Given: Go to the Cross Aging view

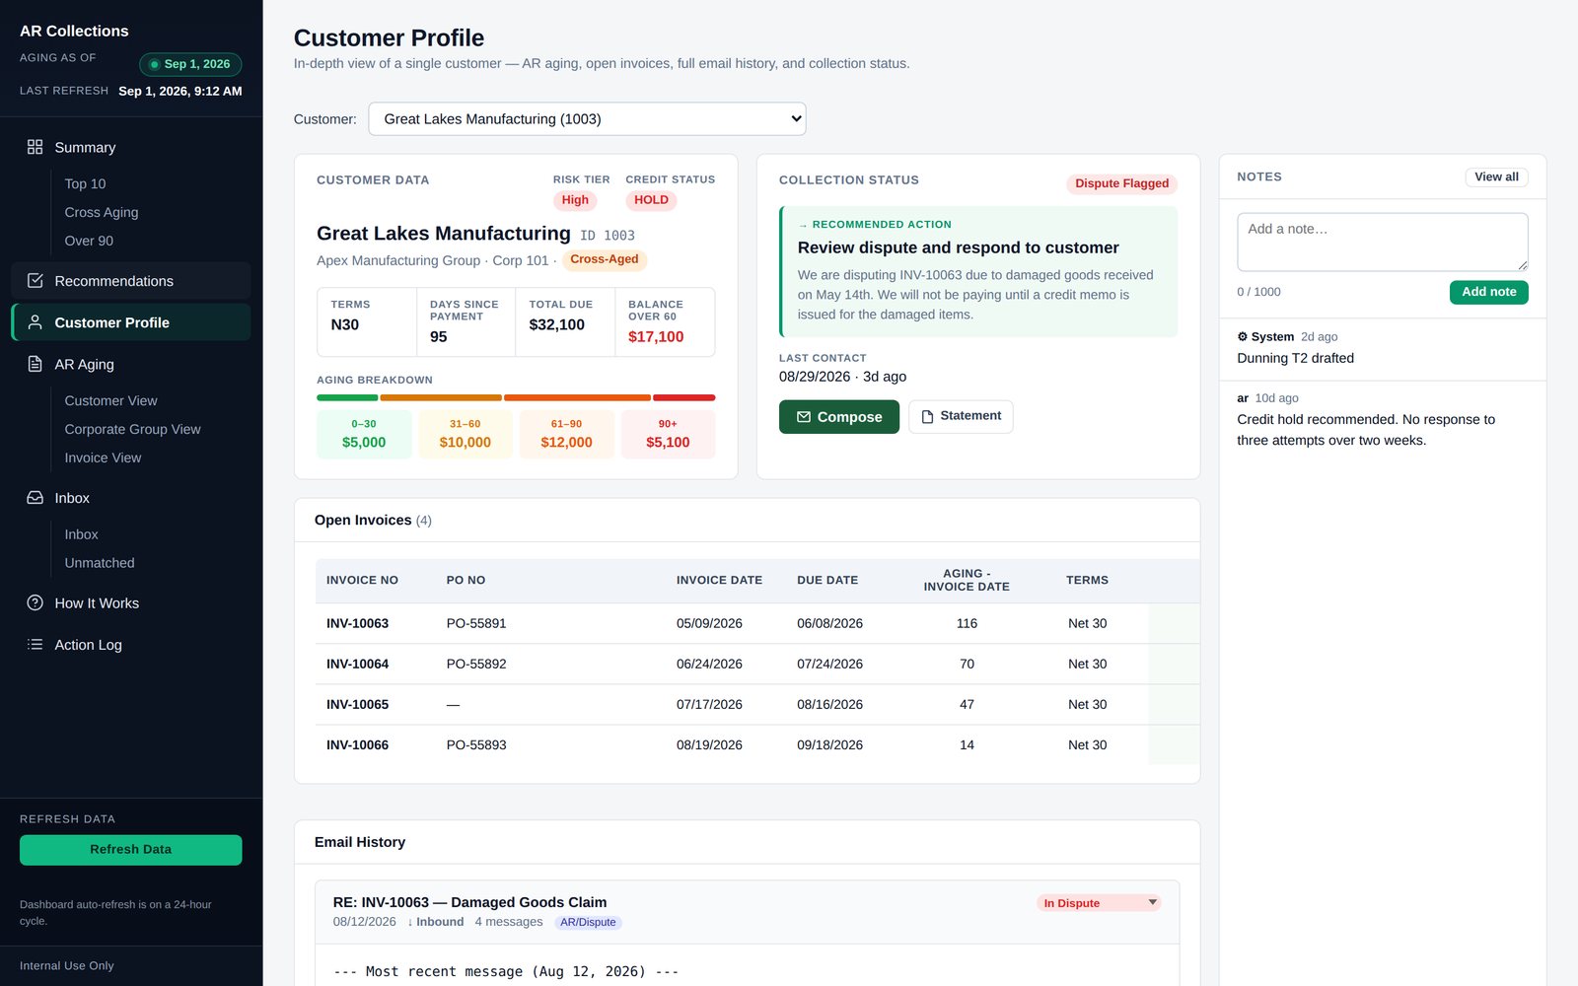Looking at the screenshot, I should (x=102, y=212).
